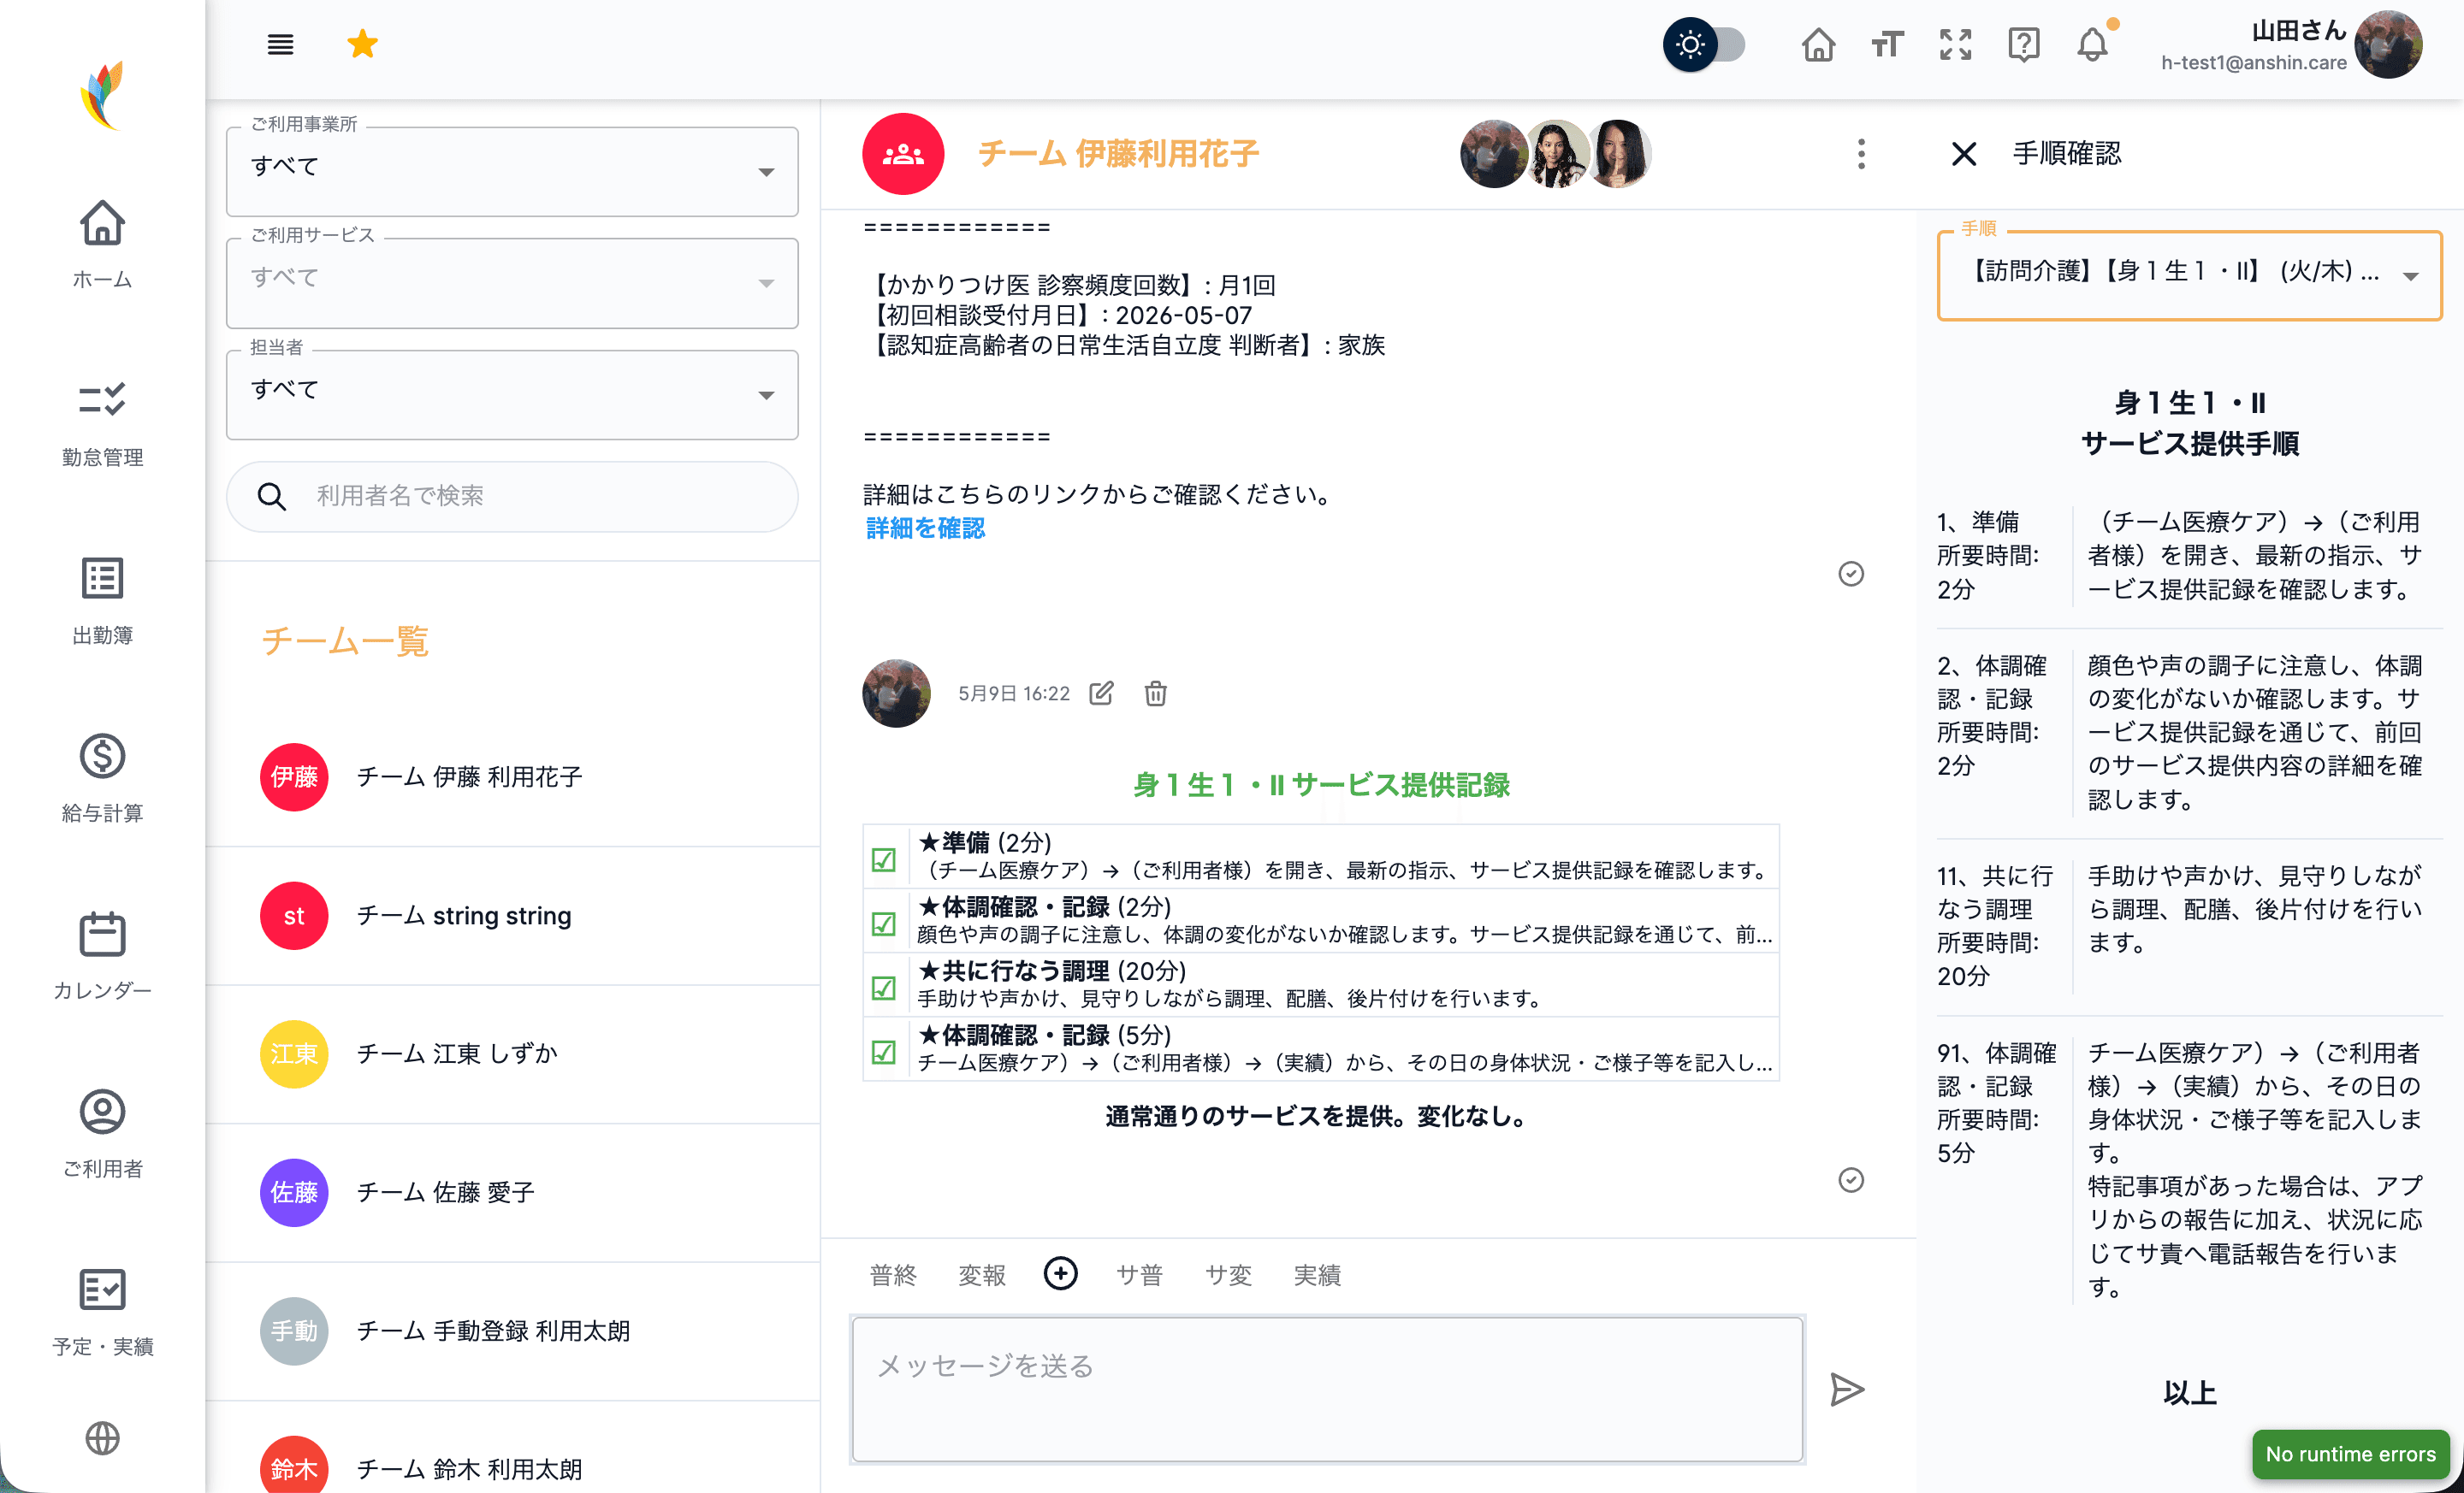
Task: Open the help question icon
Action: [2023, 45]
